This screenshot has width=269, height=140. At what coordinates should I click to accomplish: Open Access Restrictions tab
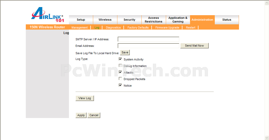pyautogui.click(x=153, y=20)
